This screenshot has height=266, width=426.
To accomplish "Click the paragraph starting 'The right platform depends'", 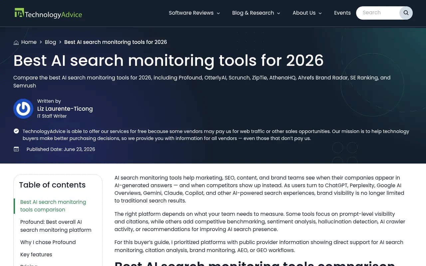I will tap(260, 221).
